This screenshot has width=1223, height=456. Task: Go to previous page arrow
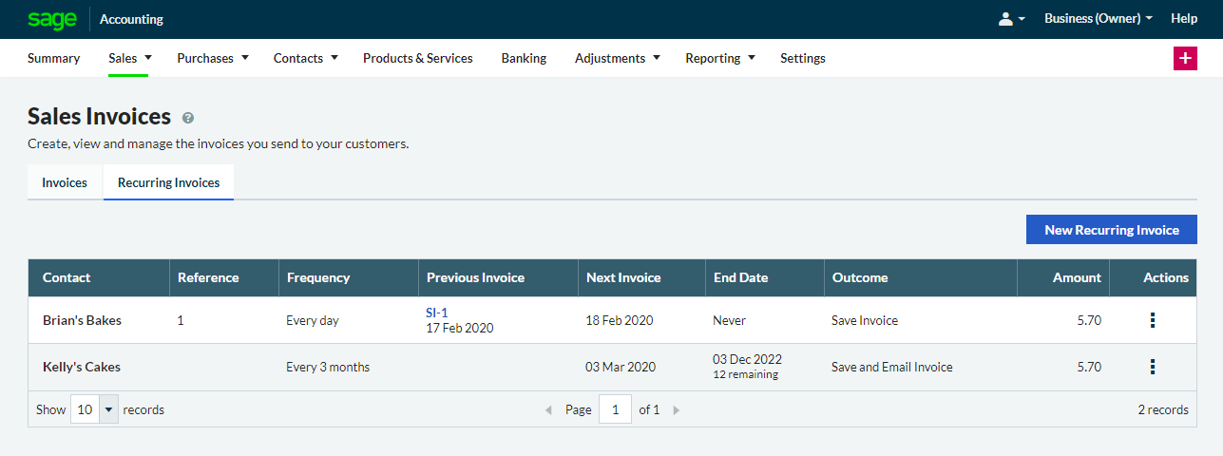[548, 410]
